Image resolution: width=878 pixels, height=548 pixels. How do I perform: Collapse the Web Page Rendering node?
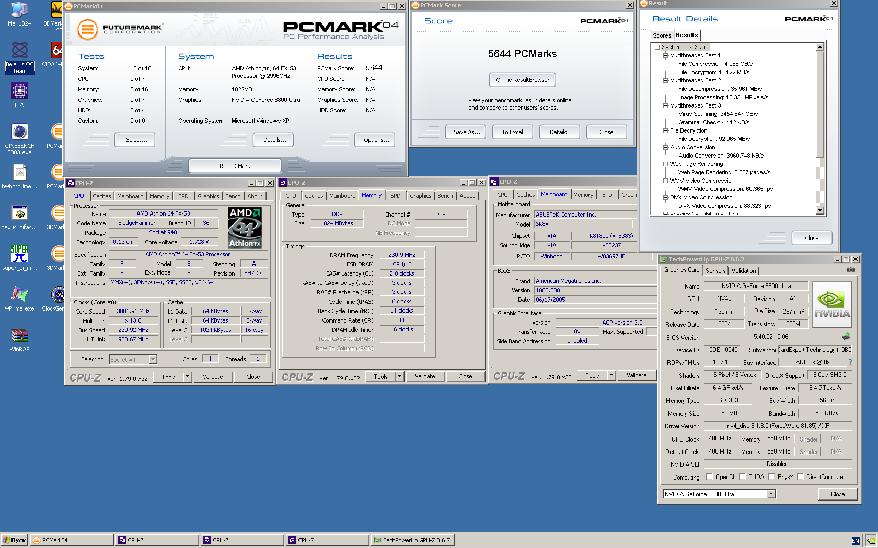(x=666, y=164)
